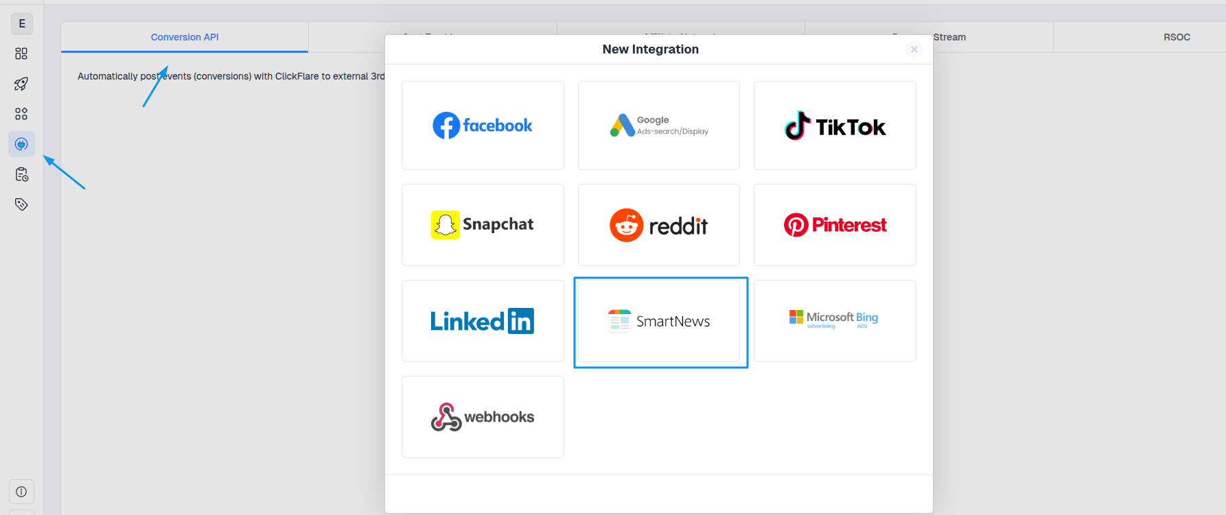The width and height of the screenshot is (1226, 515).
Task: Switch to the RSOC tab
Action: tap(1177, 37)
